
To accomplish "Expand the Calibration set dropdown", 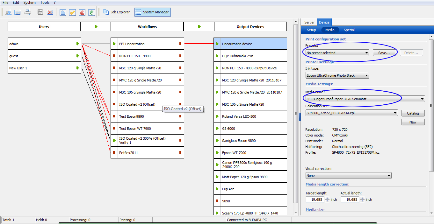I will [x=395, y=113].
